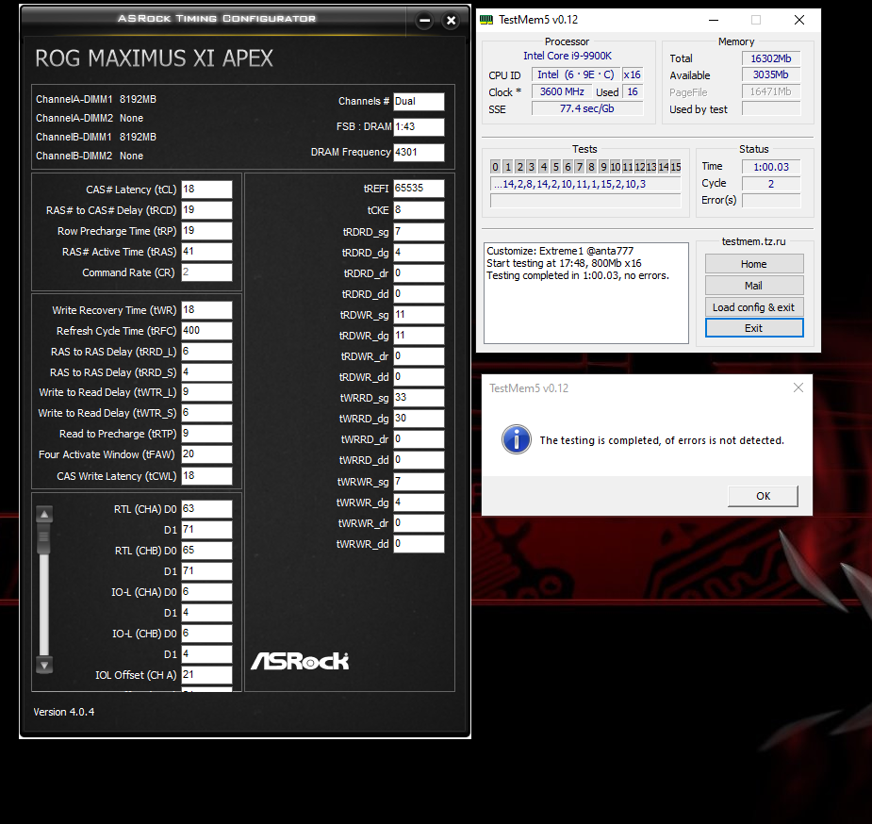
Task: Click test number 7 box in TestMem5
Action: 580,167
